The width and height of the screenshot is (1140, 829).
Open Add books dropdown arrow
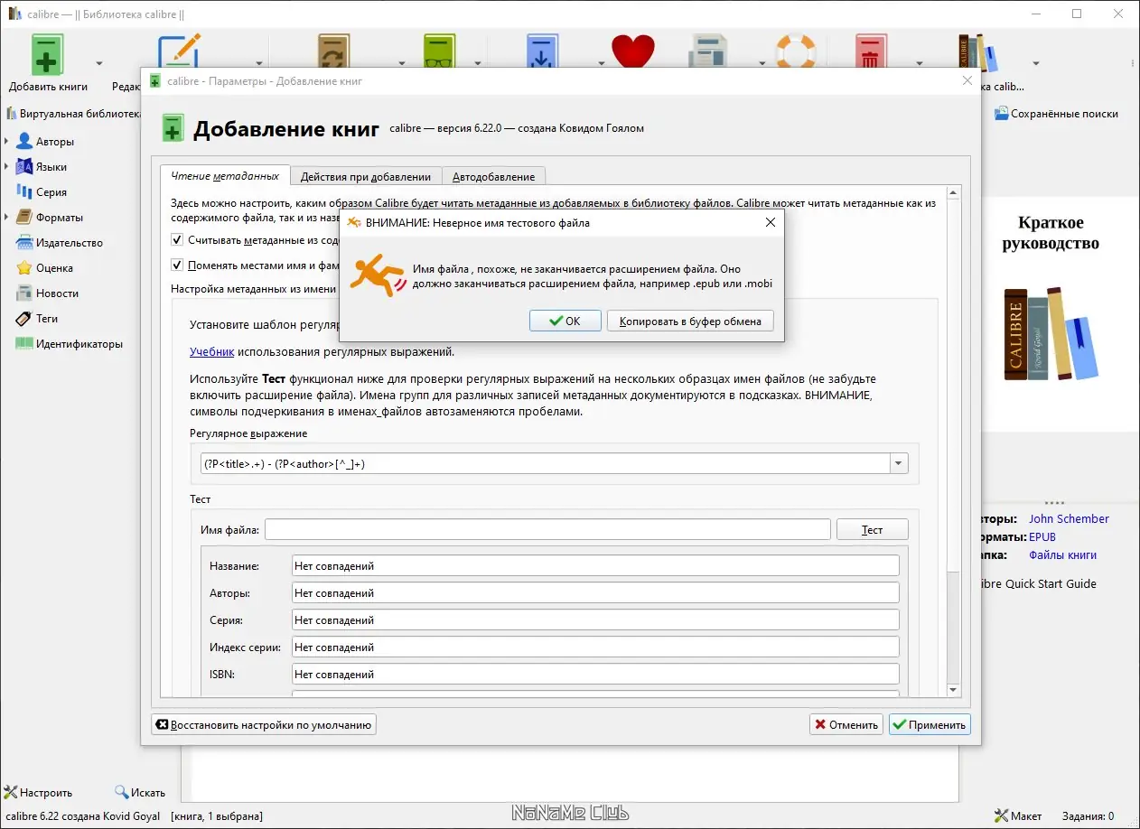99,63
